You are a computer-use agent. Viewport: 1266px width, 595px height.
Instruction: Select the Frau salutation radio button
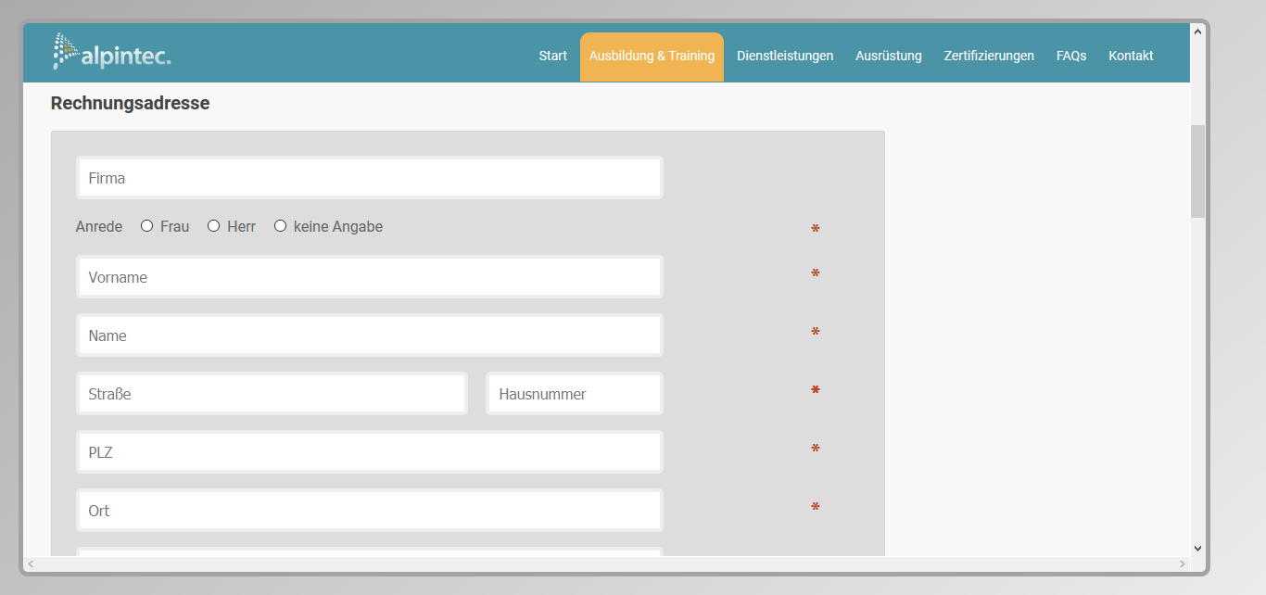tap(146, 226)
